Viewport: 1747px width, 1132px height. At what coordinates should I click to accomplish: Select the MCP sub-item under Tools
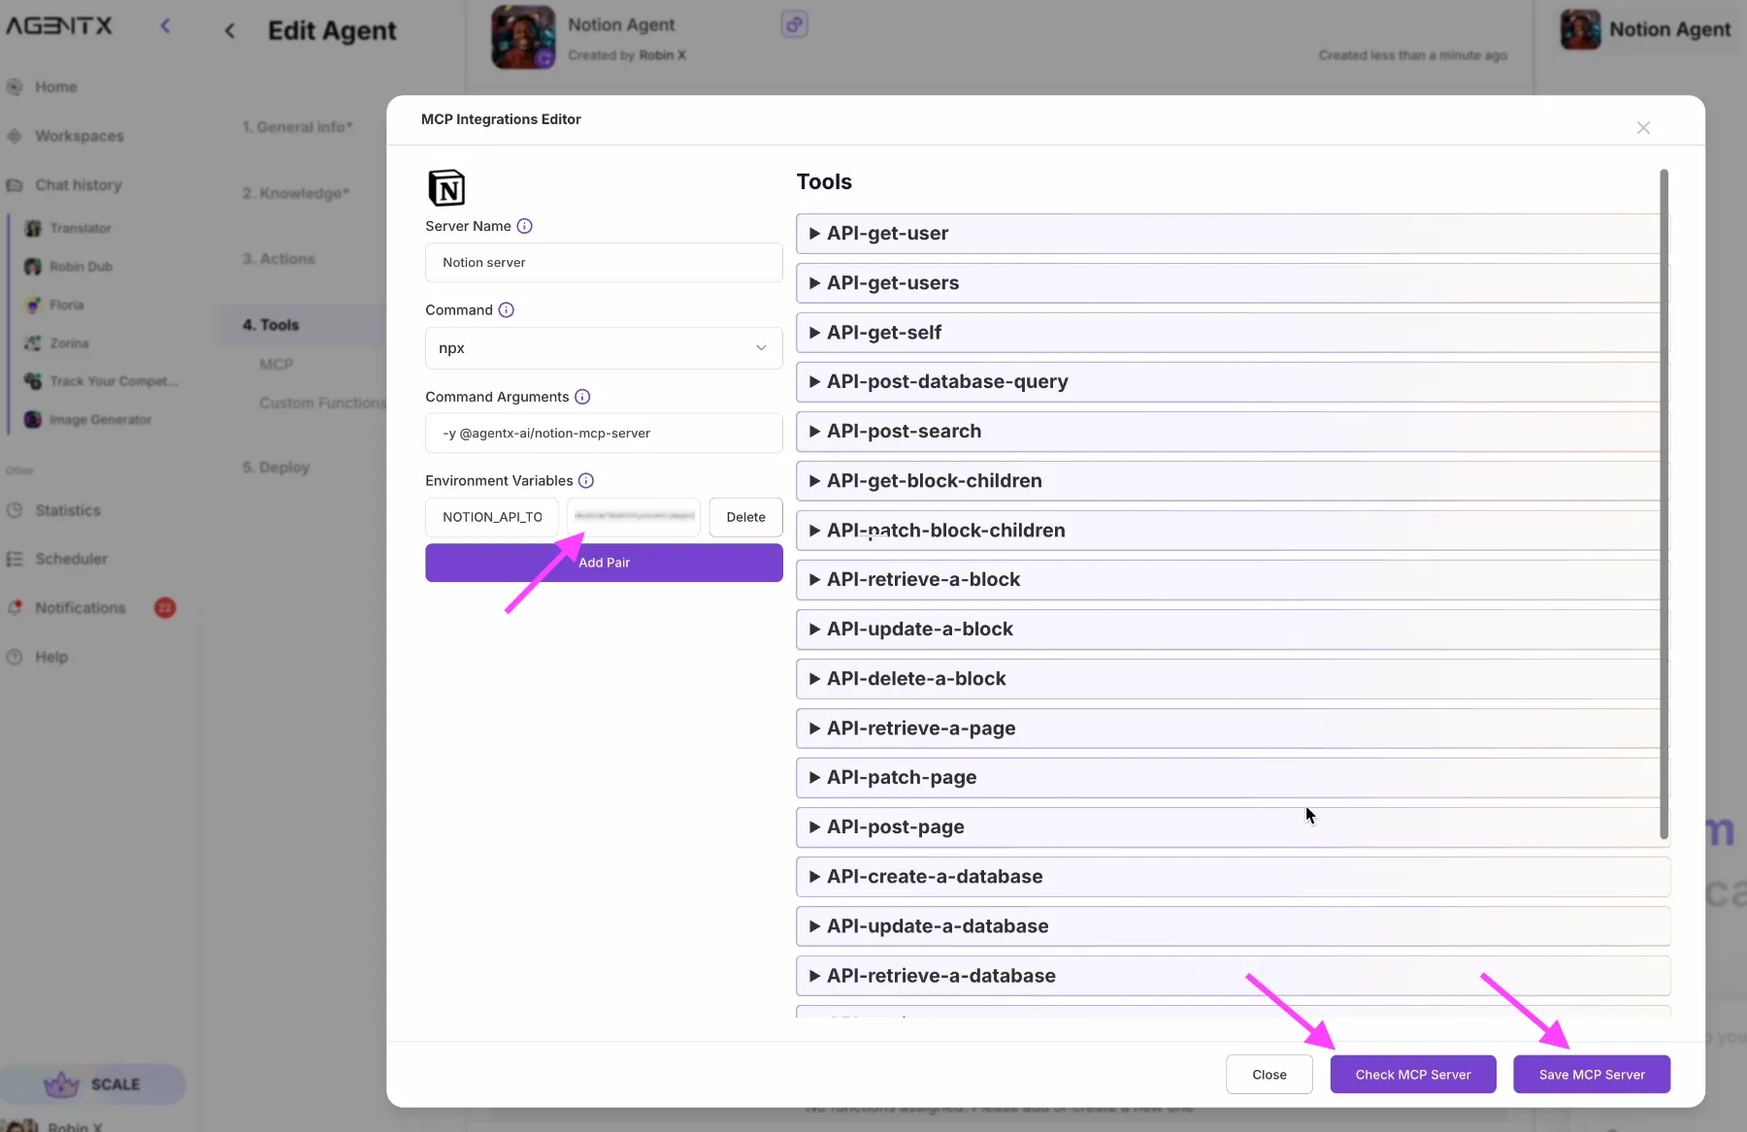pos(276,365)
